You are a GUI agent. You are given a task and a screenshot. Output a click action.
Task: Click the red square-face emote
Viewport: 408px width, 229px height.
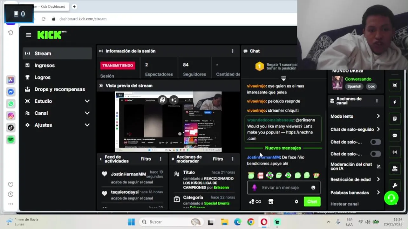point(261,175)
